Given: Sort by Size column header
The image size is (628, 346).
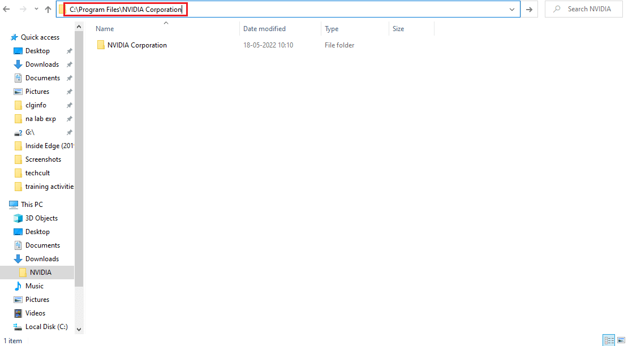Looking at the screenshot, I should [398, 29].
